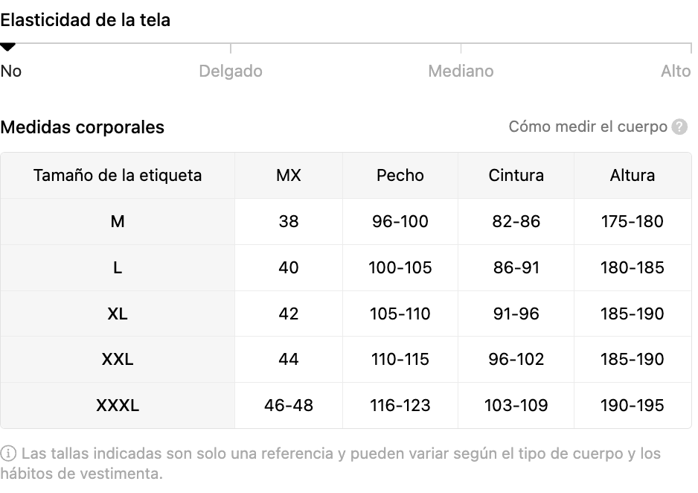The width and height of the screenshot is (698, 493).
Task: Select the Mediano elasticity label
Action: [461, 71]
